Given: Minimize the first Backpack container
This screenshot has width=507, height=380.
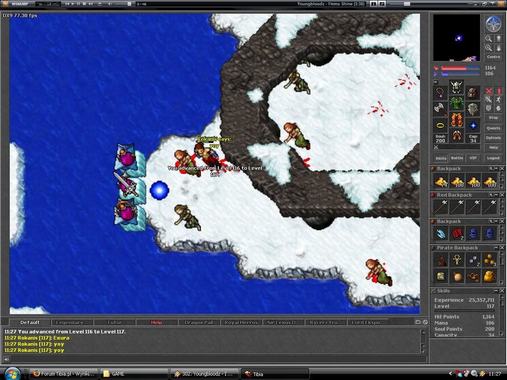Looking at the screenshot, I should pos(496,169).
